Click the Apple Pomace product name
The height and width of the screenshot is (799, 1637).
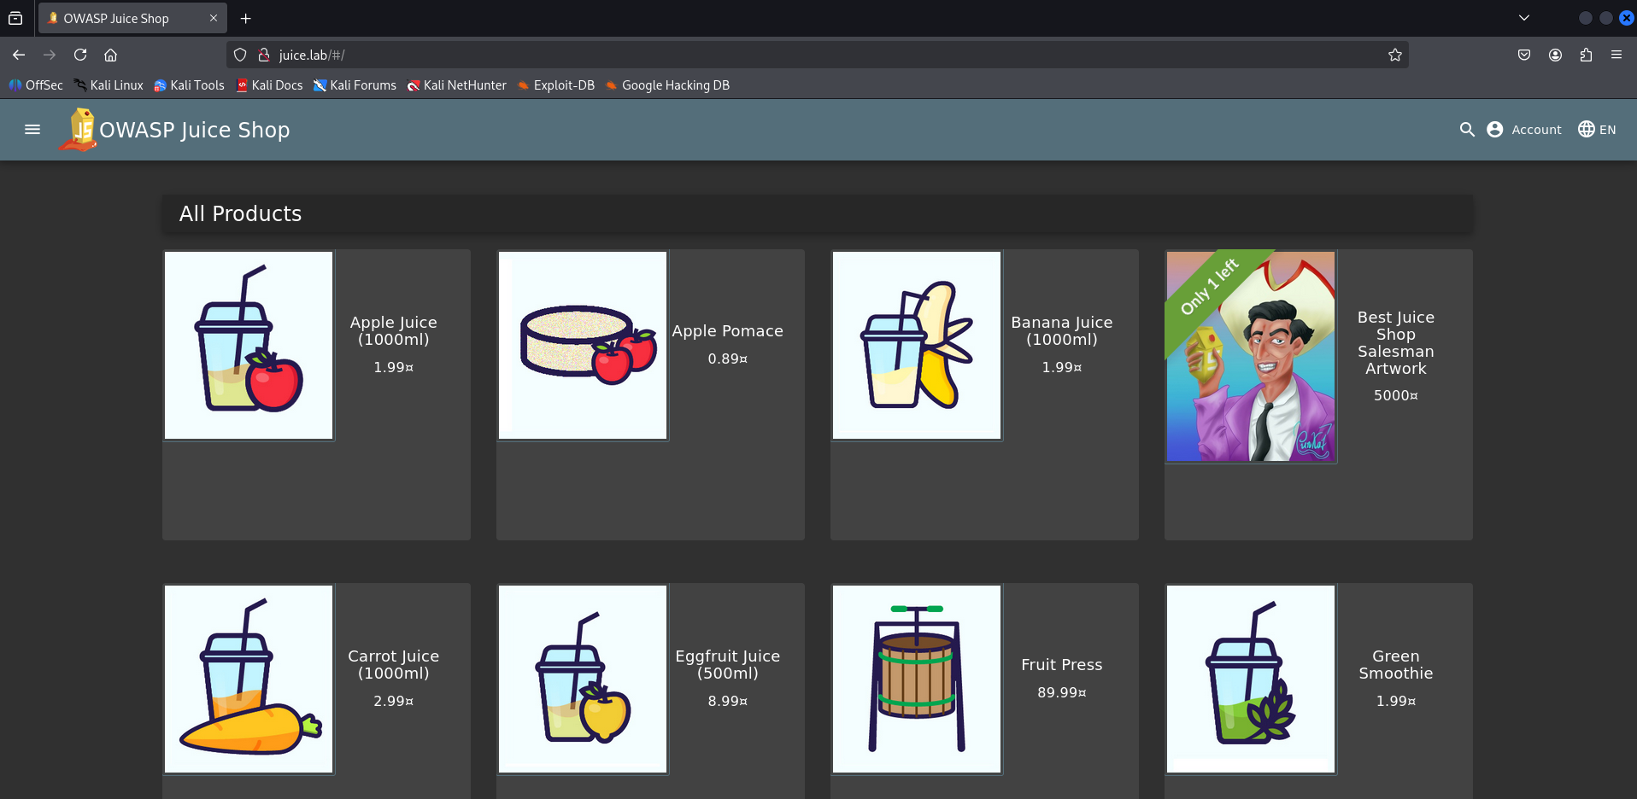727,330
